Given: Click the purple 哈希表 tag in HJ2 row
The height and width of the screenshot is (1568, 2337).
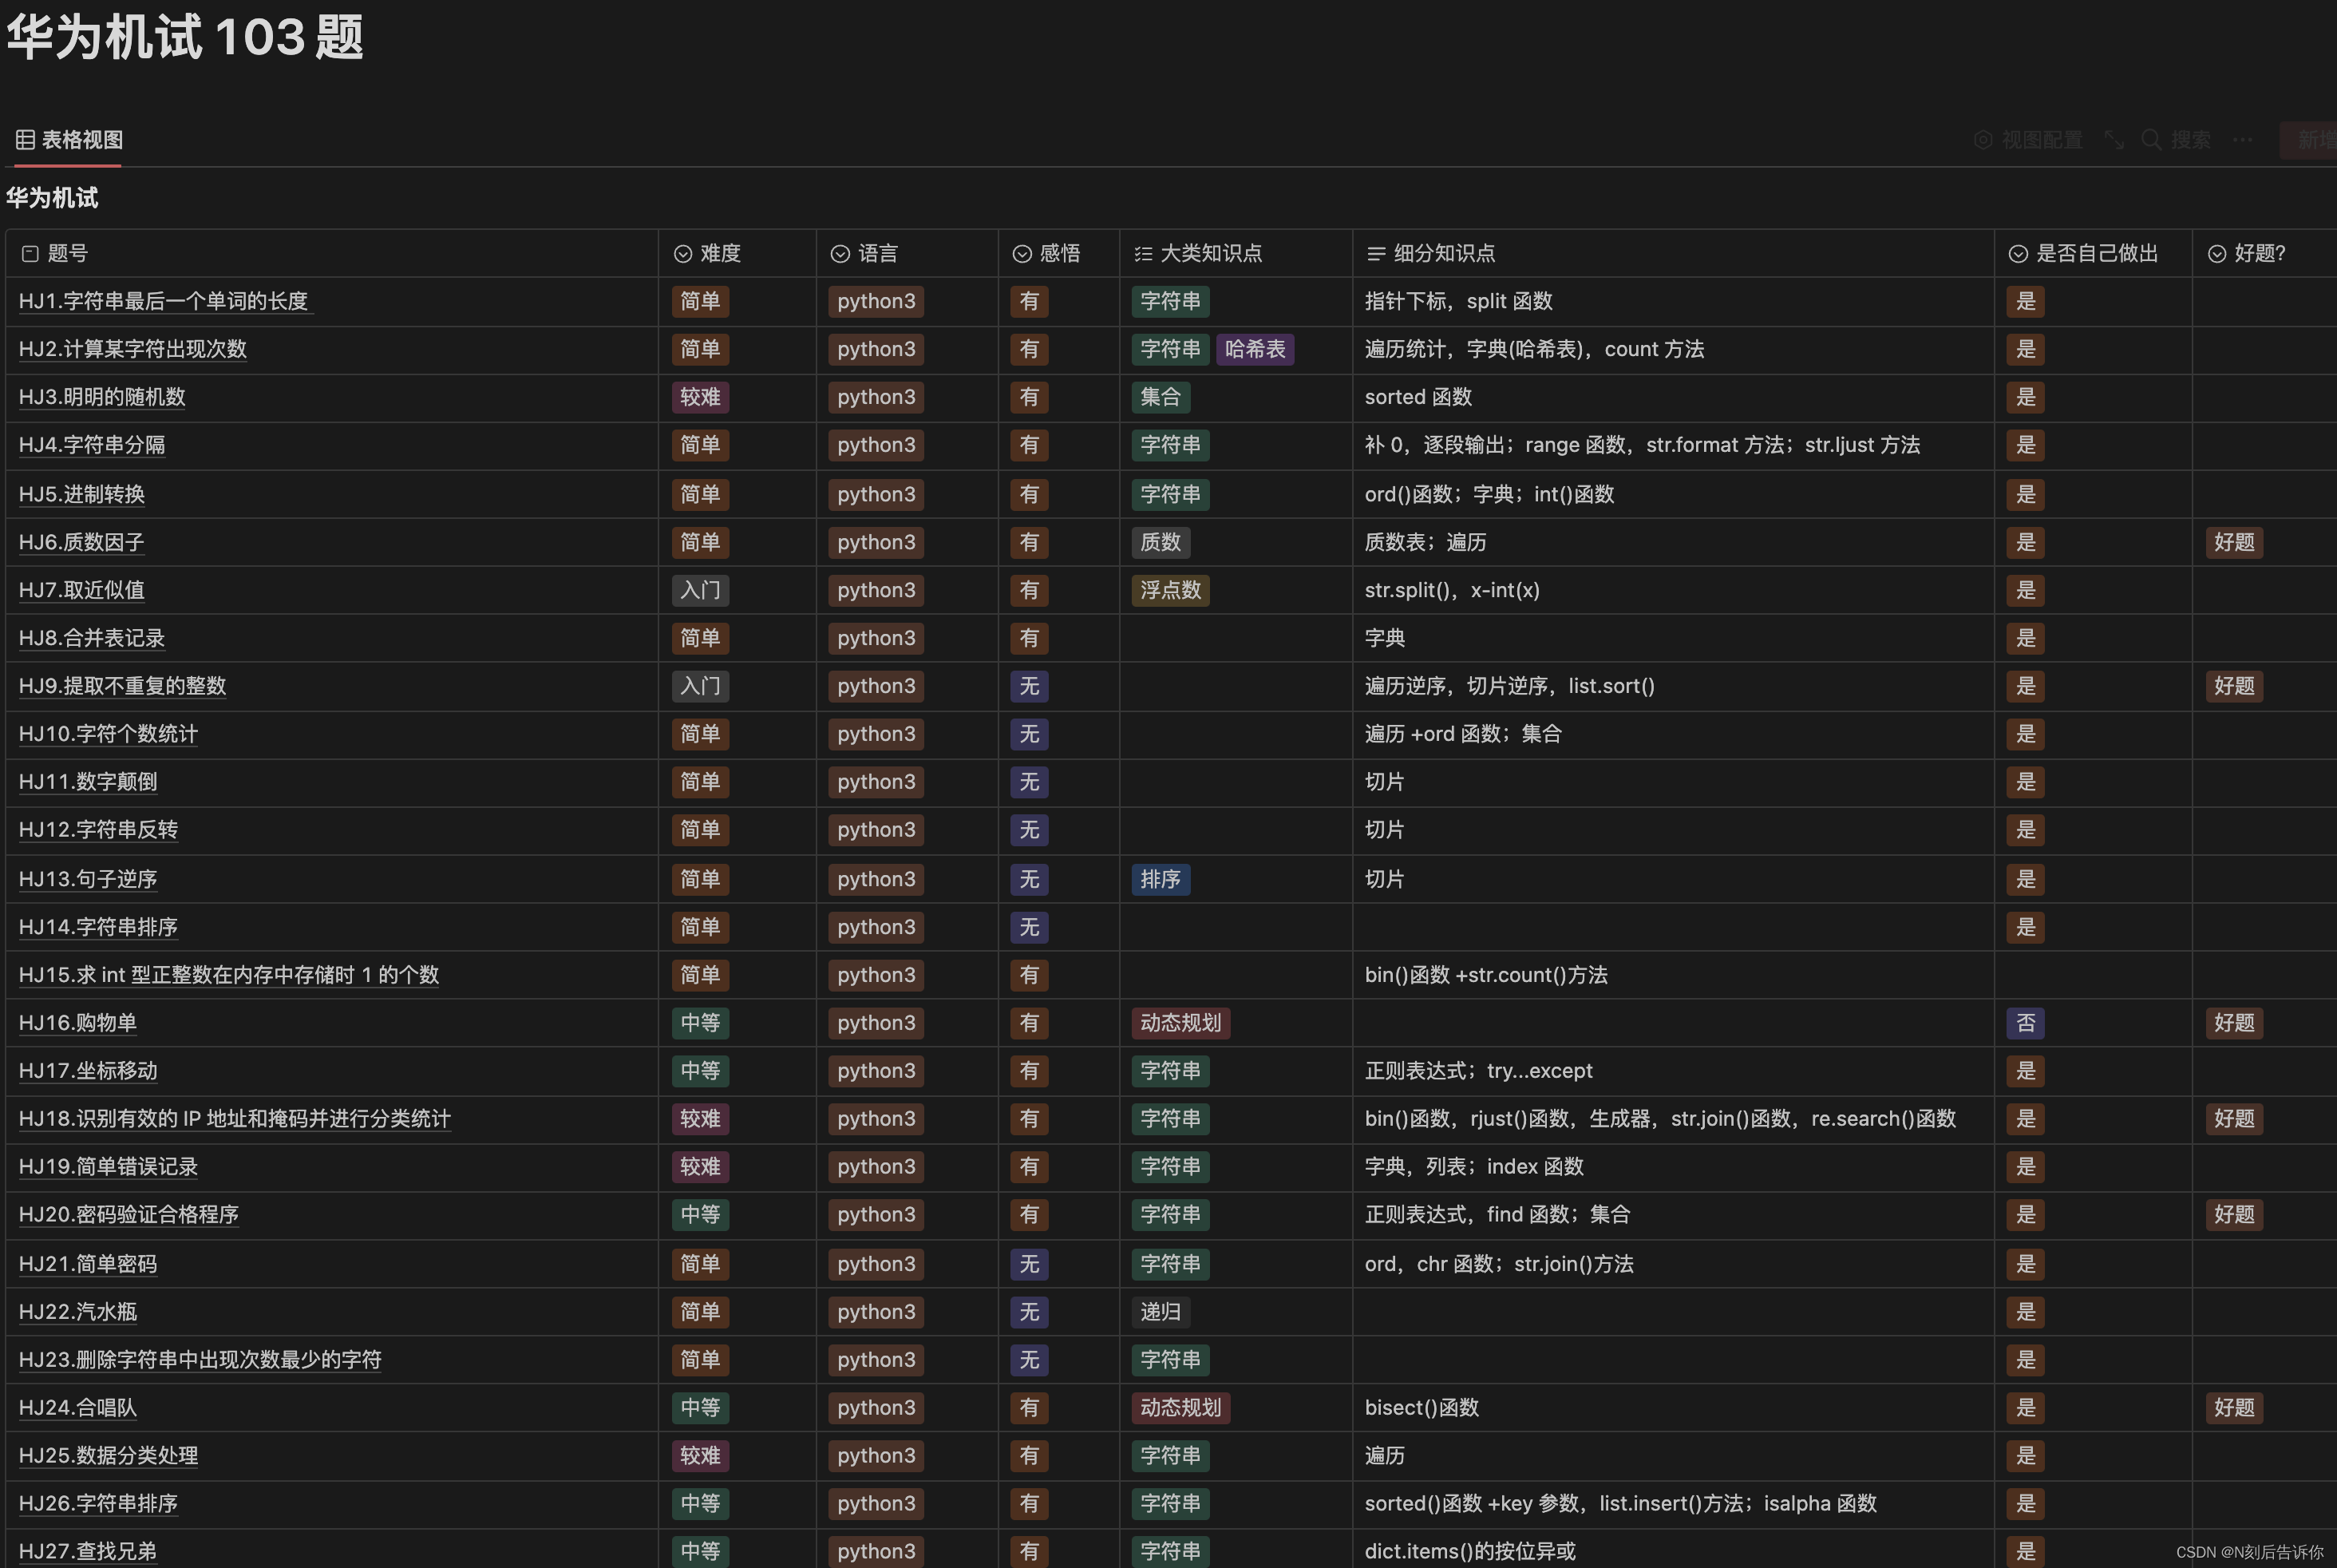Looking at the screenshot, I should coord(1255,349).
